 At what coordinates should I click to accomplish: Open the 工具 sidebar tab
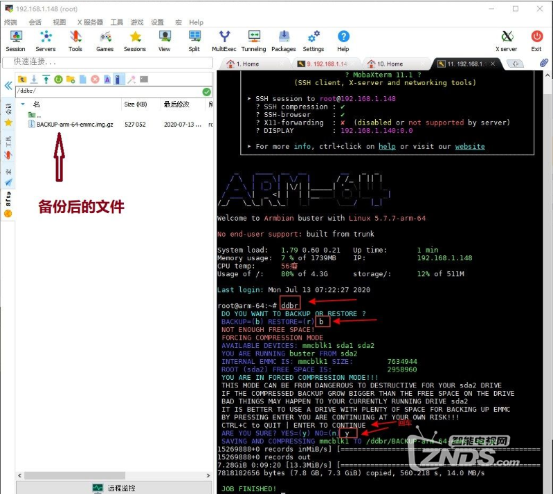(8, 147)
